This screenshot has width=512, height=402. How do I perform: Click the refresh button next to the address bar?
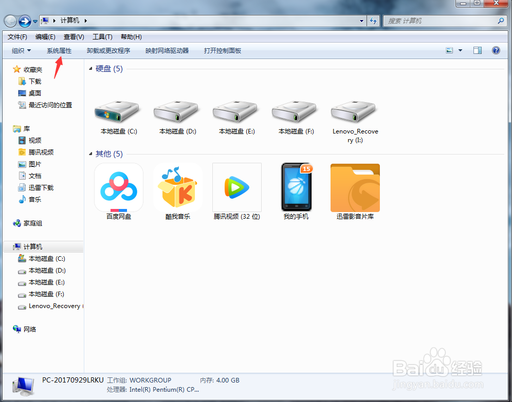373,21
